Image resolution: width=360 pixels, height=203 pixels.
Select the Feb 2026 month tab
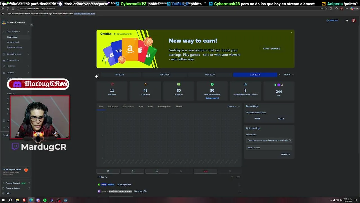[165, 75]
